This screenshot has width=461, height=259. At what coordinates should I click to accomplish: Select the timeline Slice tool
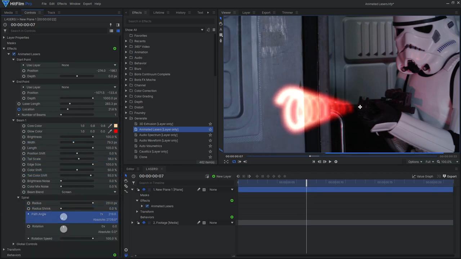tap(126, 186)
